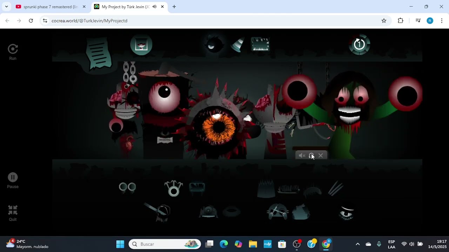Open a new browser tab
Image resolution: width=449 pixels, height=252 pixels.
coord(174,7)
